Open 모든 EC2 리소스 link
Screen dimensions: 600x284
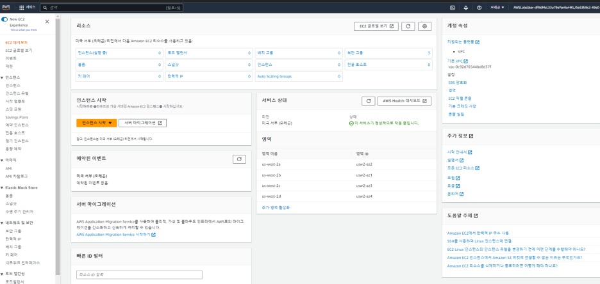click(463, 168)
